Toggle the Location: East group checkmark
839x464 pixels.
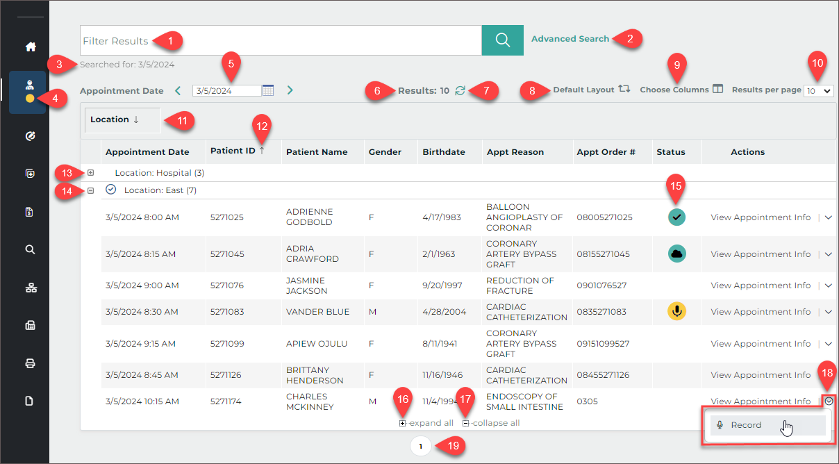pos(110,190)
